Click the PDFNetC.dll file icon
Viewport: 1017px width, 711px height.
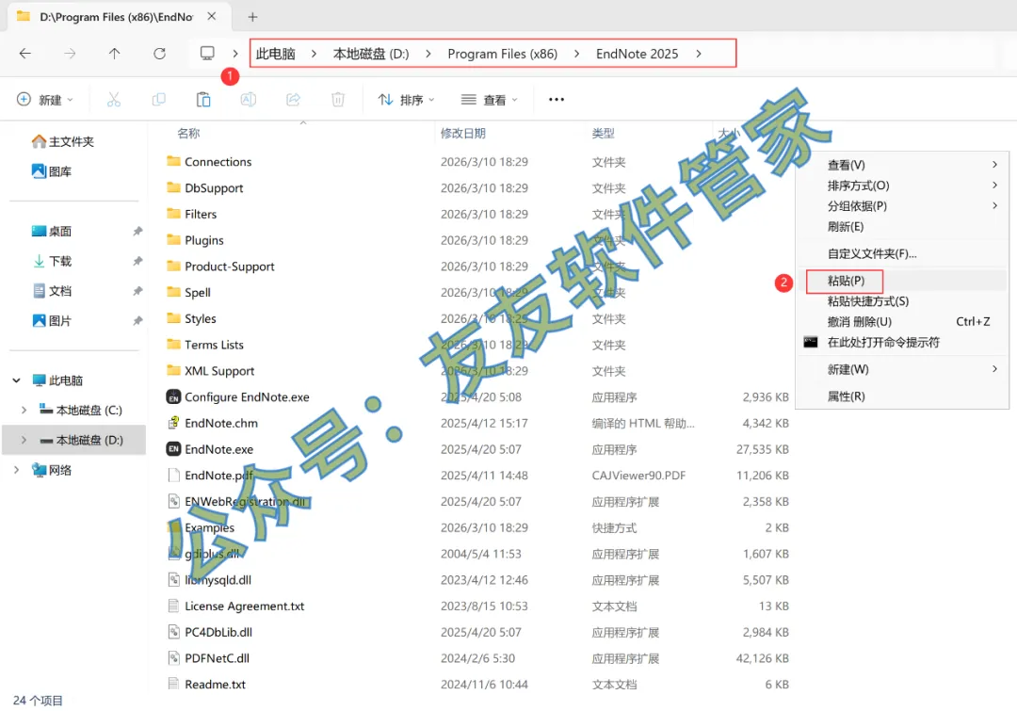(x=173, y=658)
